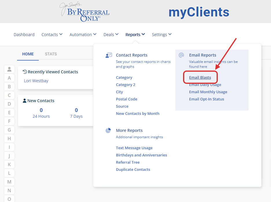Click the New Contacts card title
Image resolution: width=271 pixels, height=202 pixels.
coord(41,101)
